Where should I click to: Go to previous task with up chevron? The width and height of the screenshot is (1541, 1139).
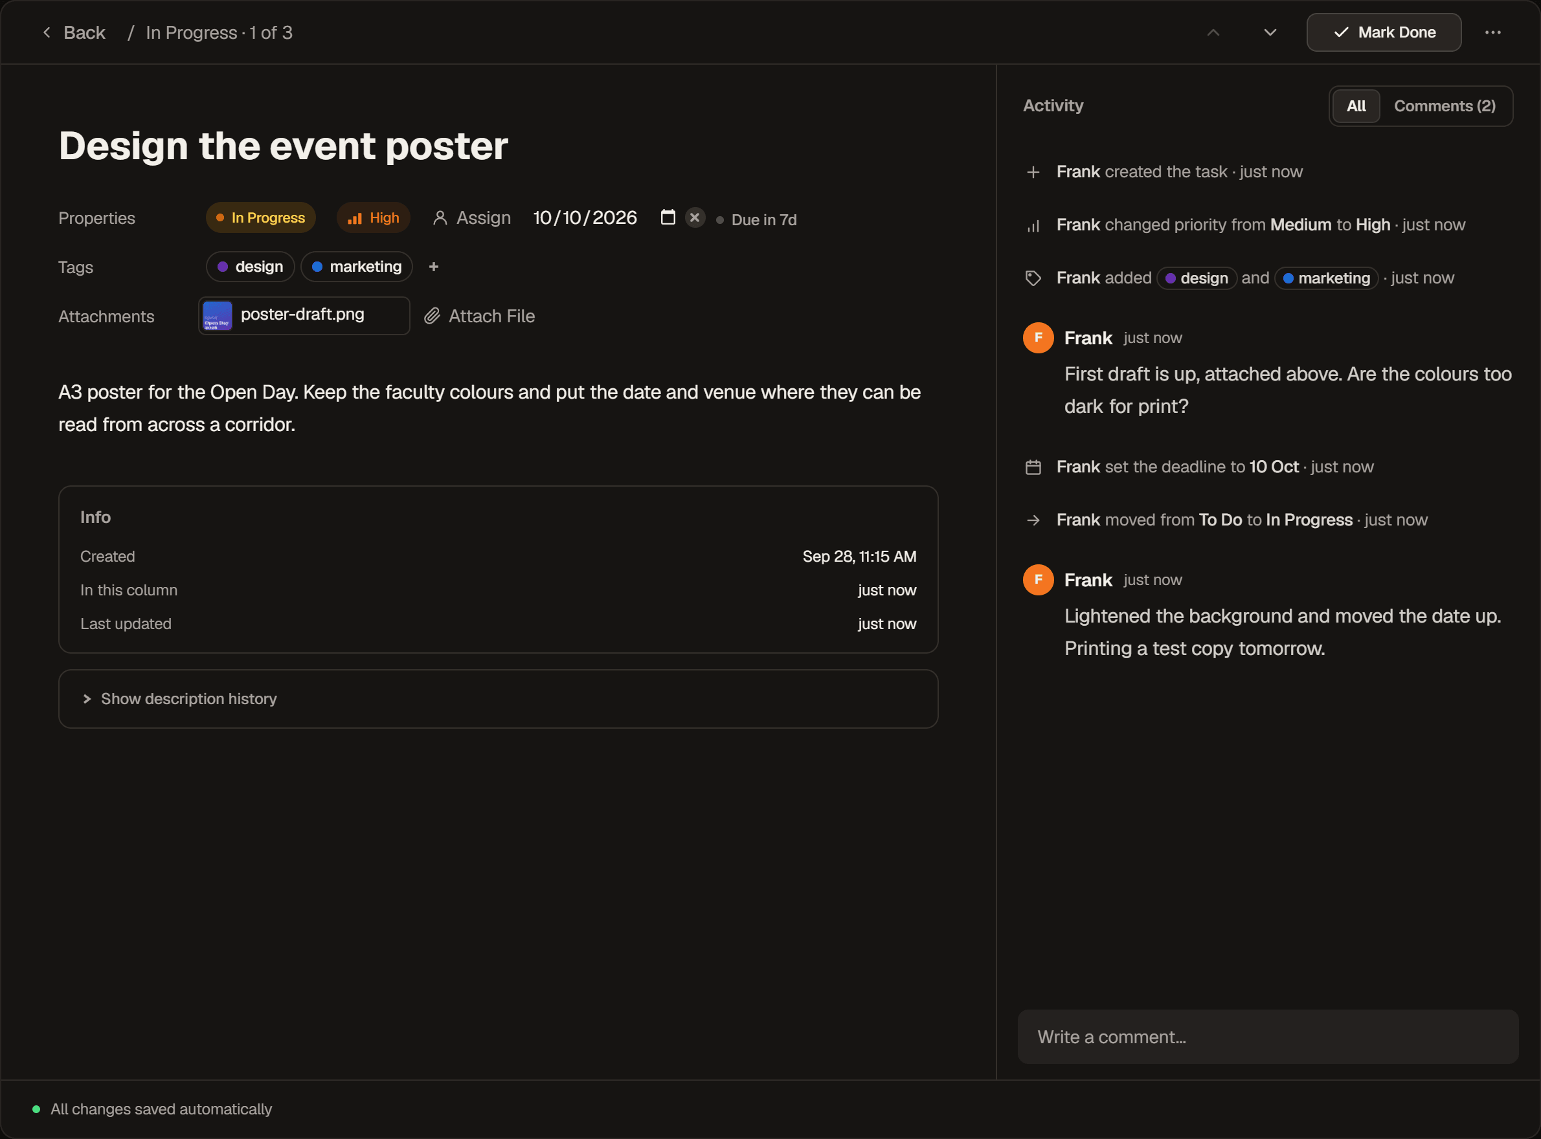click(x=1213, y=32)
